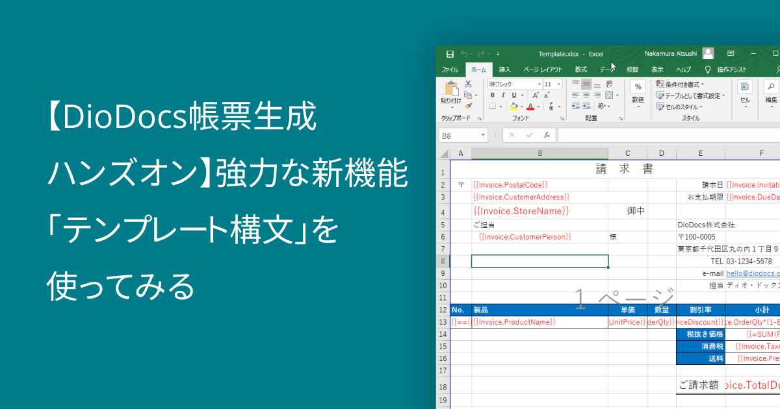Screen dimensions: 780x409
Task: Open the ファイル tab
Action: (450, 69)
